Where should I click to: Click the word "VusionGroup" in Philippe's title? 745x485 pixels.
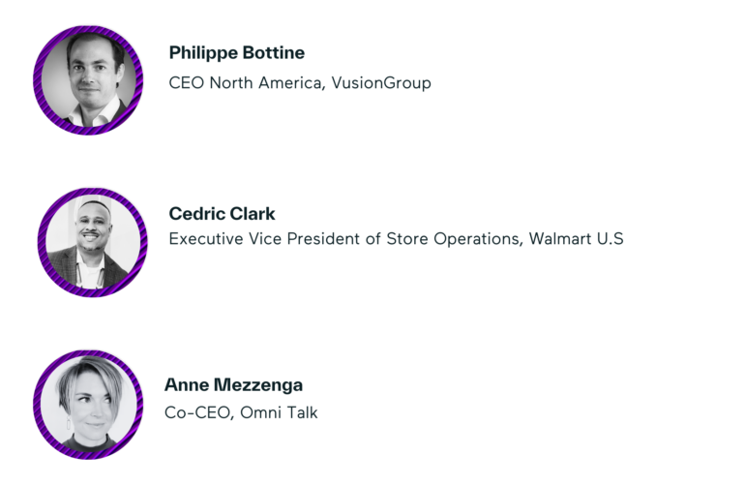tap(381, 83)
